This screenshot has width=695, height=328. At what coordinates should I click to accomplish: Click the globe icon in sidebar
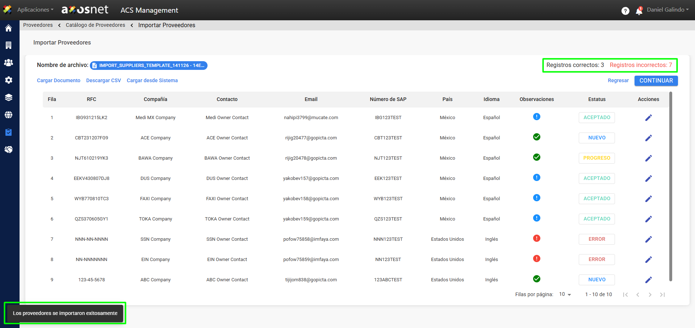8,115
